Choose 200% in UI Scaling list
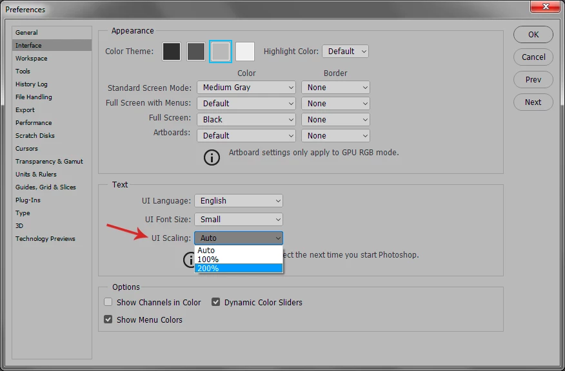This screenshot has height=371, width=565. pyautogui.click(x=239, y=268)
